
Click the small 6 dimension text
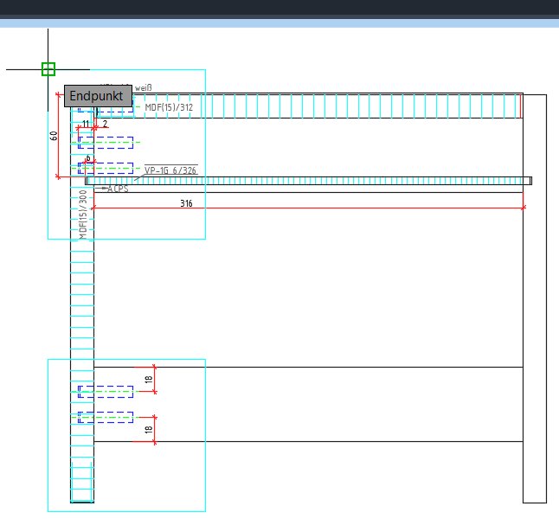pos(87,158)
